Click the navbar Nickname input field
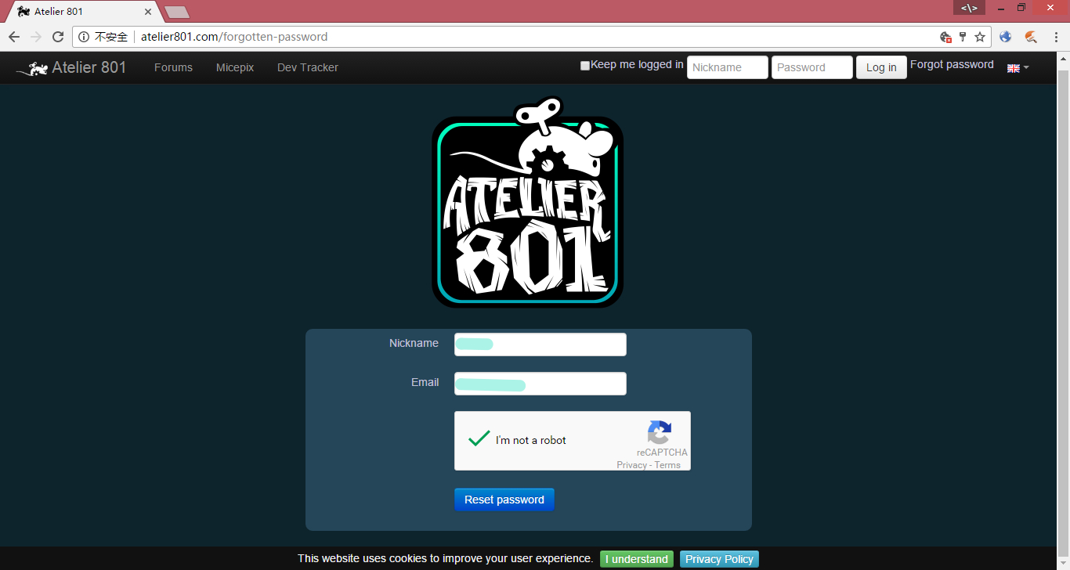Screen dimensions: 1070x570 728,67
